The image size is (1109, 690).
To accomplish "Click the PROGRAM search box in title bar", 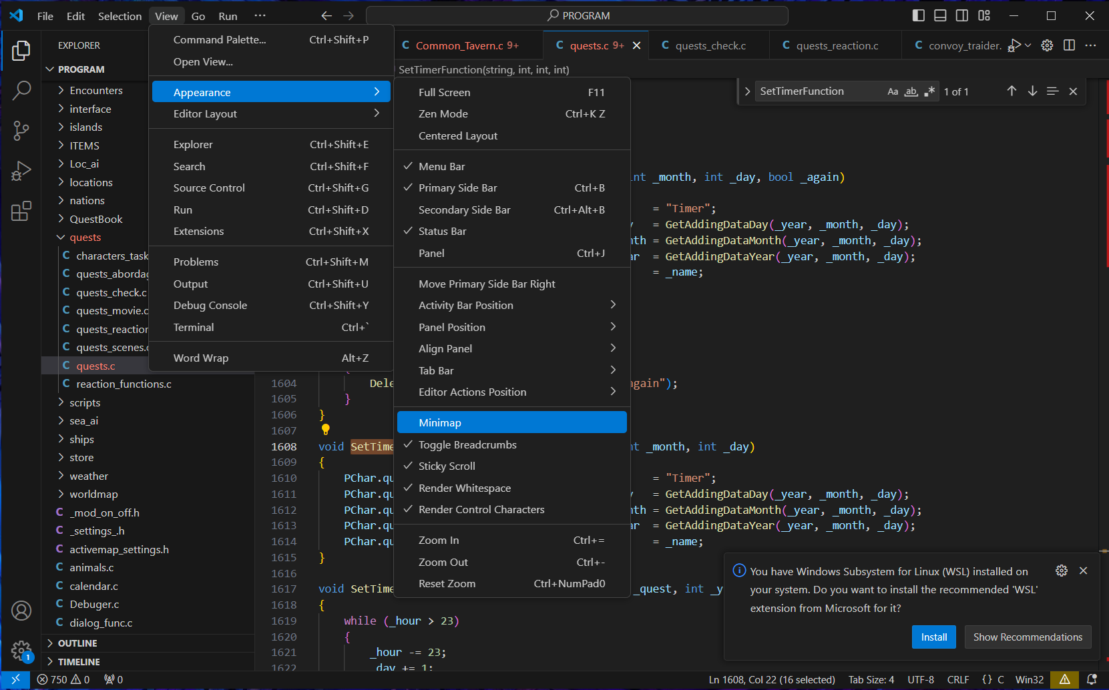I will [x=578, y=16].
